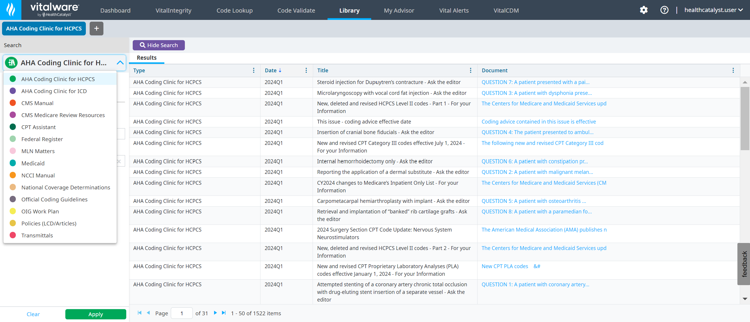750x322 pixels.
Task: Open the settings gear icon
Action: coord(644,10)
